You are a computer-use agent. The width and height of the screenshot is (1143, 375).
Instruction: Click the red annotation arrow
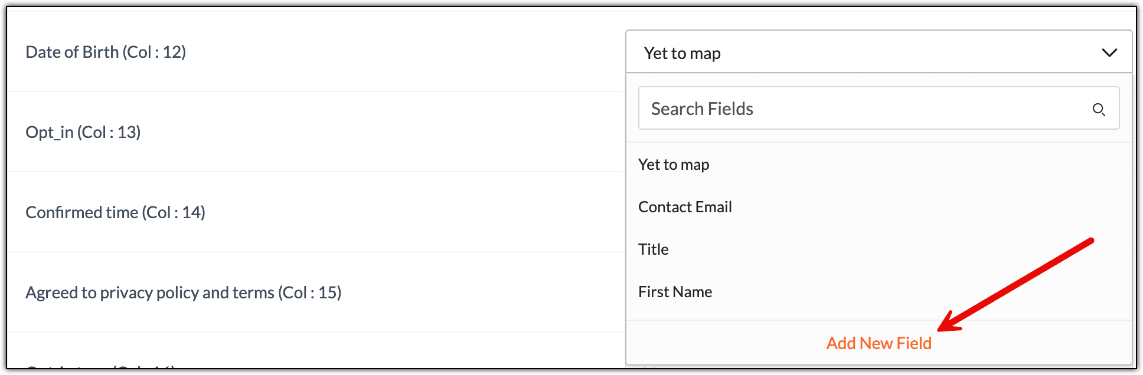pyautogui.click(x=1015, y=284)
